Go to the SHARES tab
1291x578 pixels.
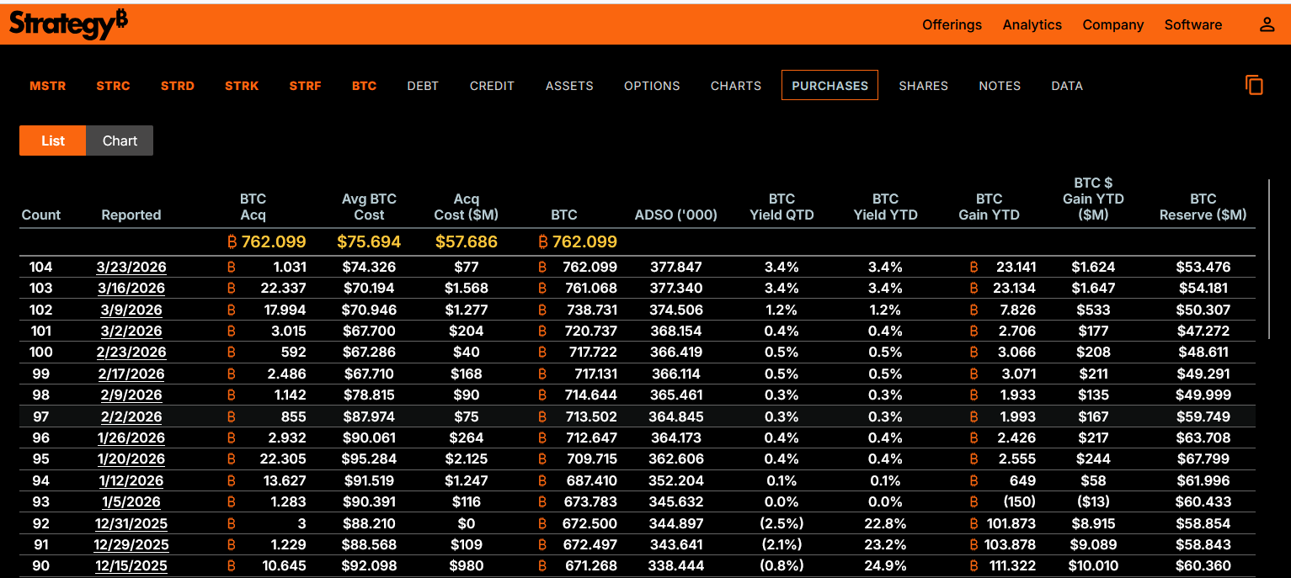[923, 86]
